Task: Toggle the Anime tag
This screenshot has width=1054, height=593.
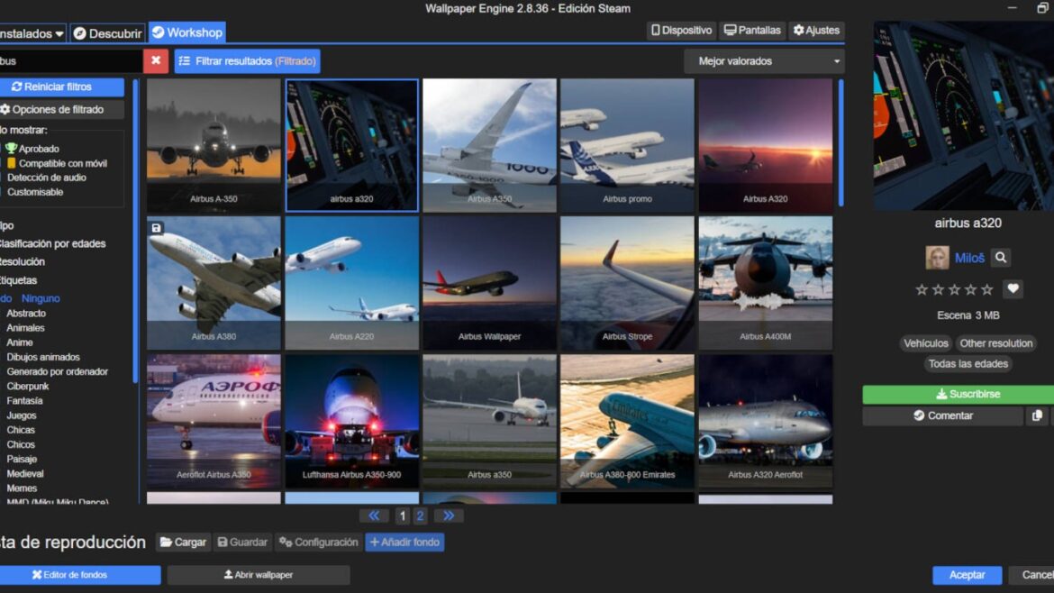Action: (20, 342)
